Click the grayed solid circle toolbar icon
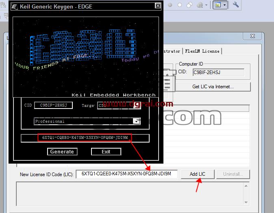The width and height of the screenshot is (274, 213). pyautogui.click(x=170, y=5)
